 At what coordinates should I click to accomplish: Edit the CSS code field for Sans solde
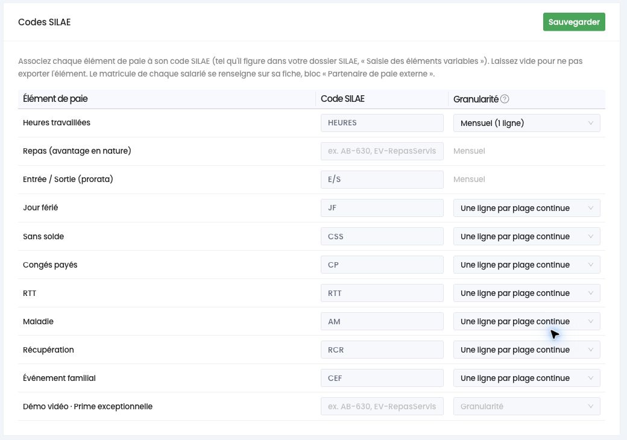tap(382, 237)
